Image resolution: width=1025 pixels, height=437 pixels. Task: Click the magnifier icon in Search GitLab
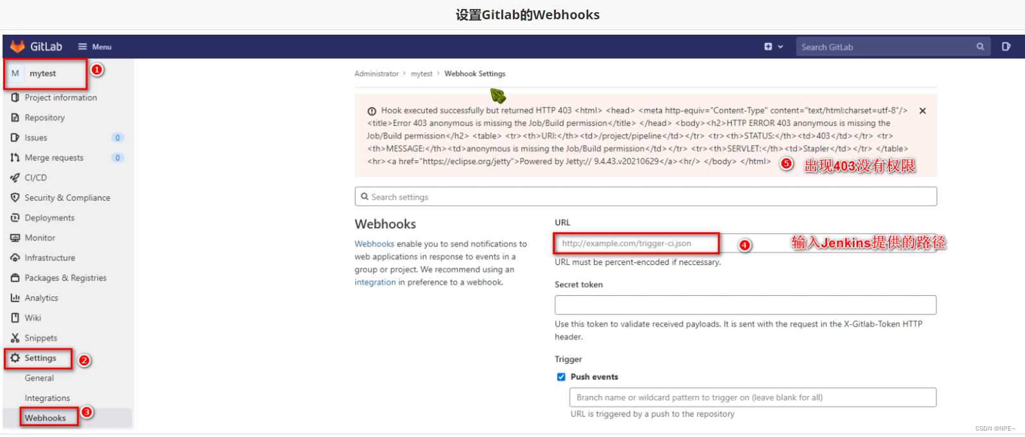(x=980, y=47)
